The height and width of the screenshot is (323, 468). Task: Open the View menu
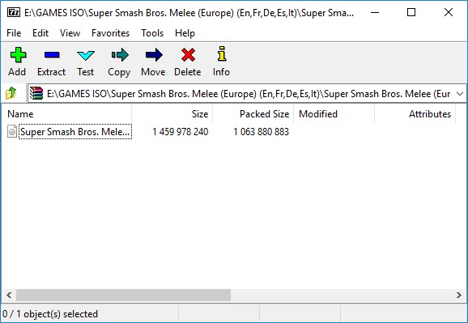(70, 33)
